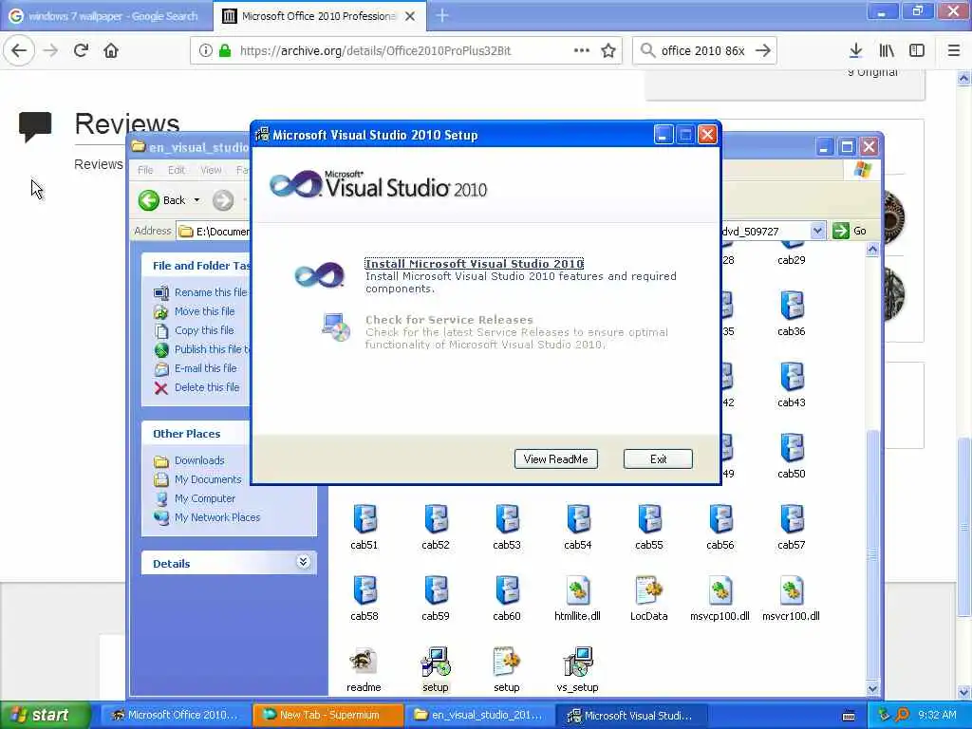Select the cab52 cabinet file icon
972x729 pixels.
(436, 519)
